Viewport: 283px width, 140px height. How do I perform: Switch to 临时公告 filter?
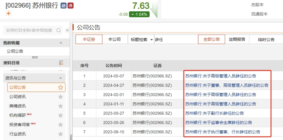click(x=266, y=39)
